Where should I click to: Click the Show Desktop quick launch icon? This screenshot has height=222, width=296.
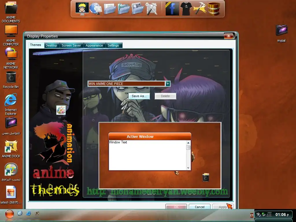pyautogui.click(x=20, y=213)
